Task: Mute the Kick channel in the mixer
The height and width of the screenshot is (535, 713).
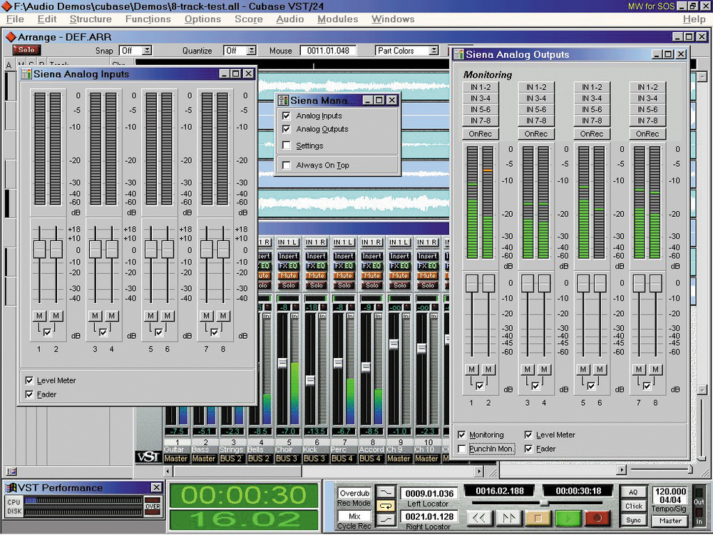Action: tap(317, 275)
